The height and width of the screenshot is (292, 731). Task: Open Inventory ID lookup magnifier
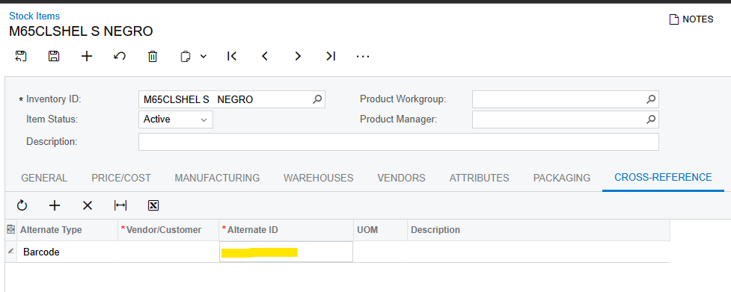point(317,99)
